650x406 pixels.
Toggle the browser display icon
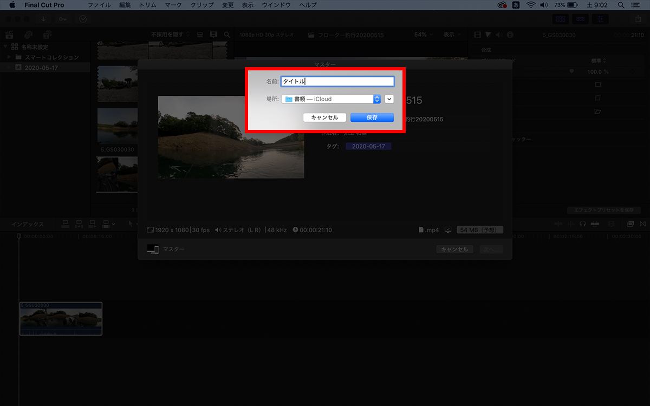560,19
